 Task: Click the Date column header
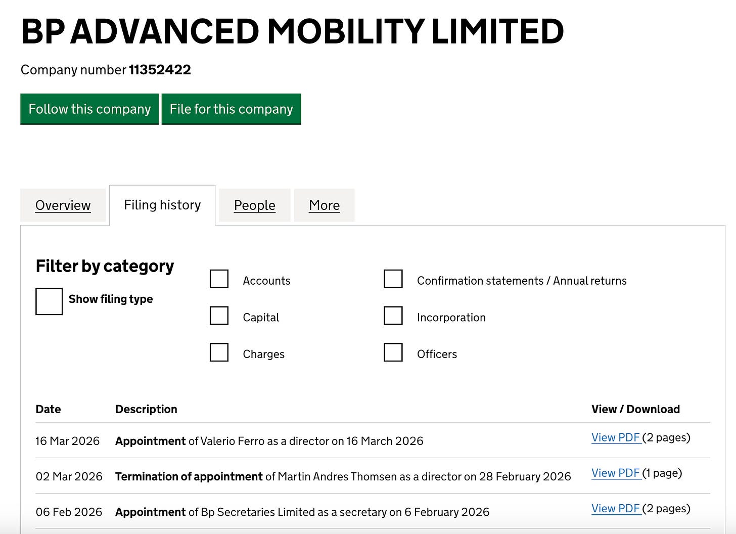(48, 409)
